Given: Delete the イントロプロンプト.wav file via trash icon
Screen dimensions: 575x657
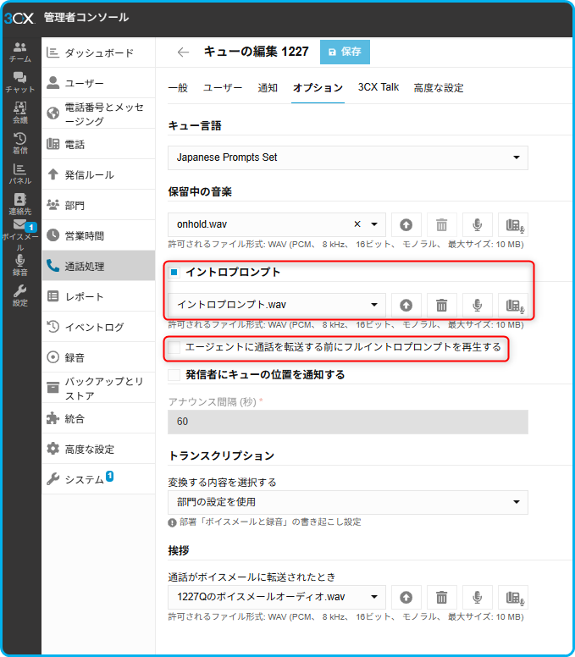Looking at the screenshot, I should pos(441,306).
